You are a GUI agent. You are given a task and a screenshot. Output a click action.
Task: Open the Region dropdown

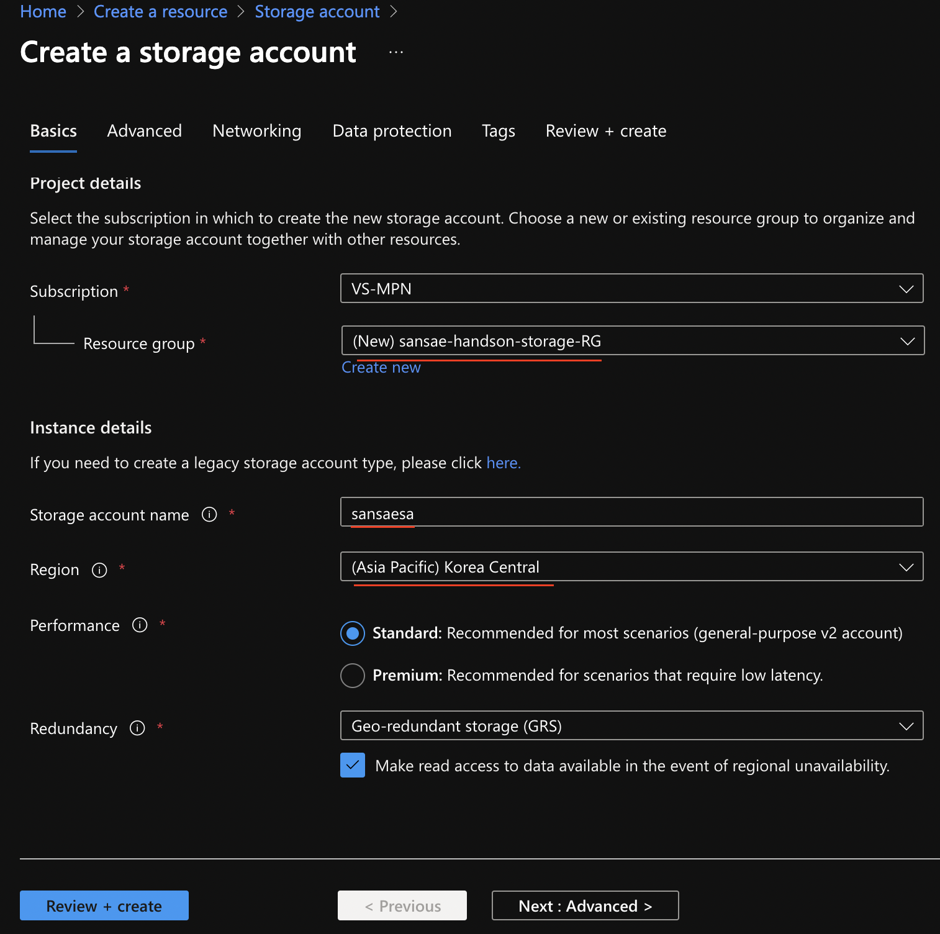[631, 567]
